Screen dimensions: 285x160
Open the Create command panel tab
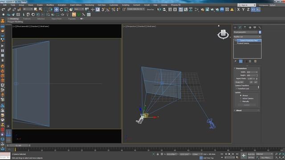tap(235, 28)
